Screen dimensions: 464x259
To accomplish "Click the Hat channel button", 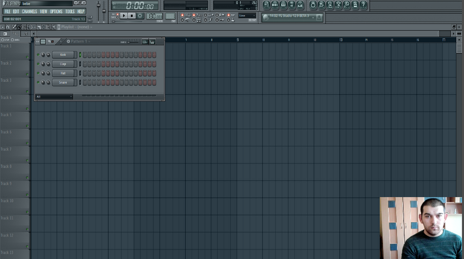I will coord(63,73).
